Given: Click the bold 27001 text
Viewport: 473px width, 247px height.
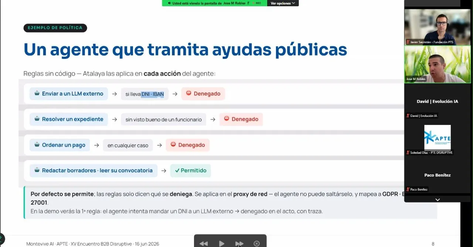Looking at the screenshot, I should (x=39, y=203).
